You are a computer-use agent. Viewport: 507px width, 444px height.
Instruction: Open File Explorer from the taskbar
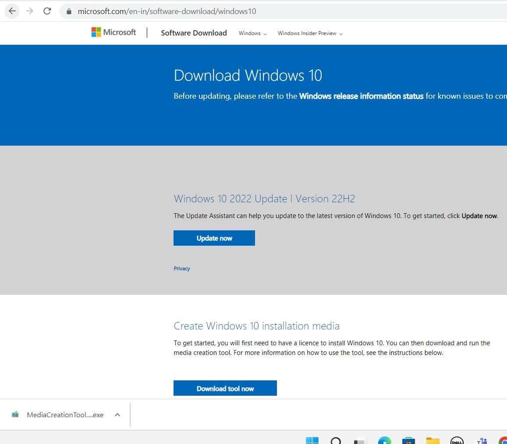pyautogui.click(x=433, y=440)
